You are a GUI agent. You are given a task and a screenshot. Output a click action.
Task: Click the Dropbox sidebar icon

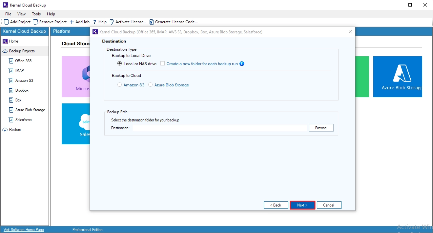(11, 90)
